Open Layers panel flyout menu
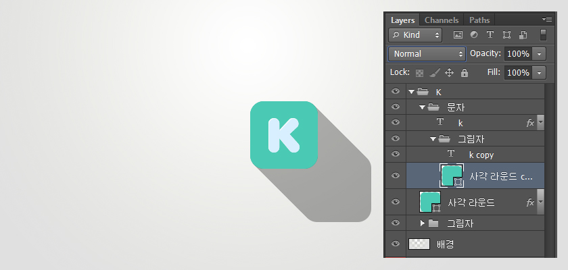The width and height of the screenshot is (568, 270). tap(547, 19)
